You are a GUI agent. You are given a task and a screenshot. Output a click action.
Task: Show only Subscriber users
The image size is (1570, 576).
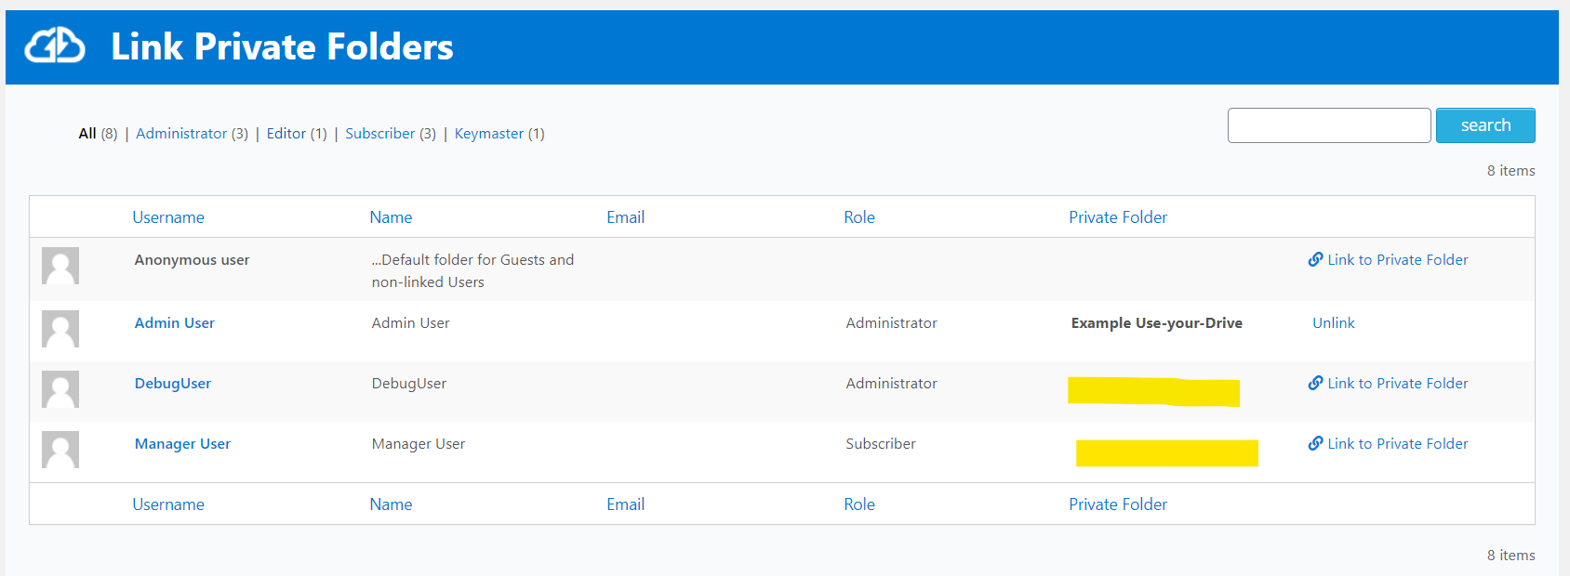tap(379, 134)
